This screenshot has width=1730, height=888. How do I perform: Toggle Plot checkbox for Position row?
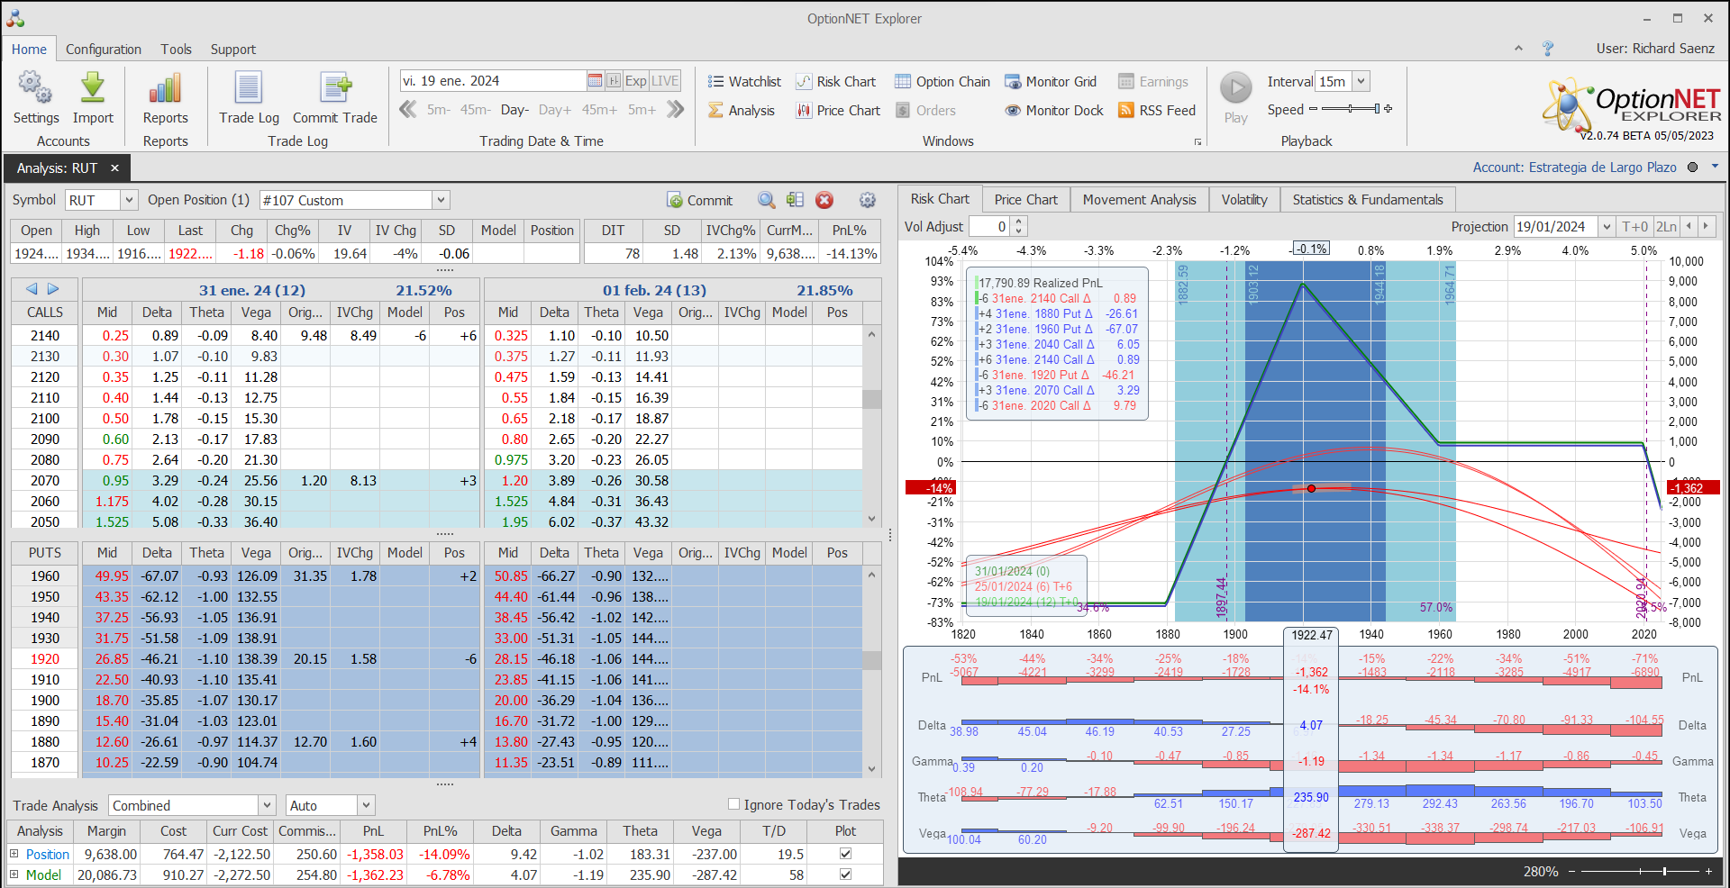[845, 853]
